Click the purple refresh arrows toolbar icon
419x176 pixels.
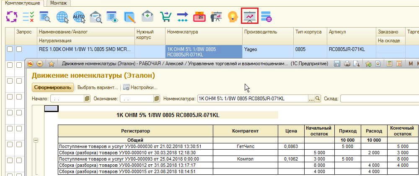[x=12, y=17]
